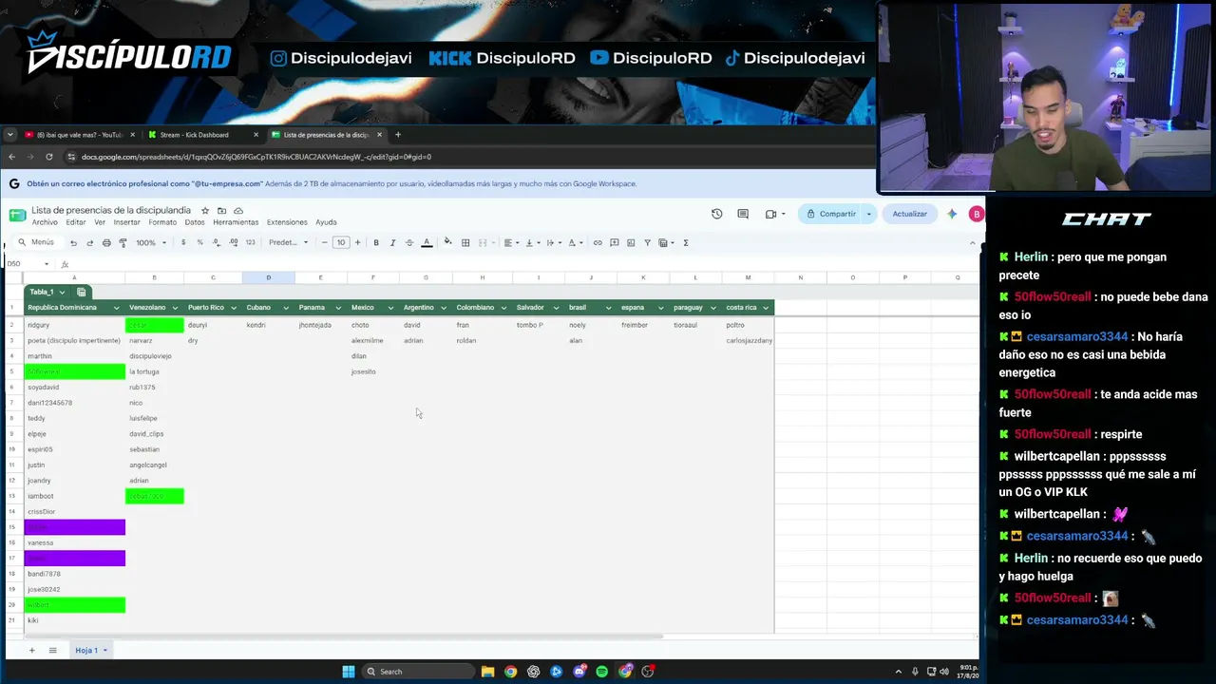Insert a link

[598, 242]
